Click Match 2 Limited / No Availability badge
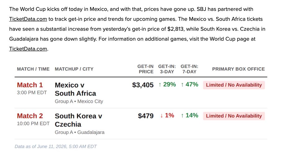This screenshot has height=158, width=294. [234, 116]
